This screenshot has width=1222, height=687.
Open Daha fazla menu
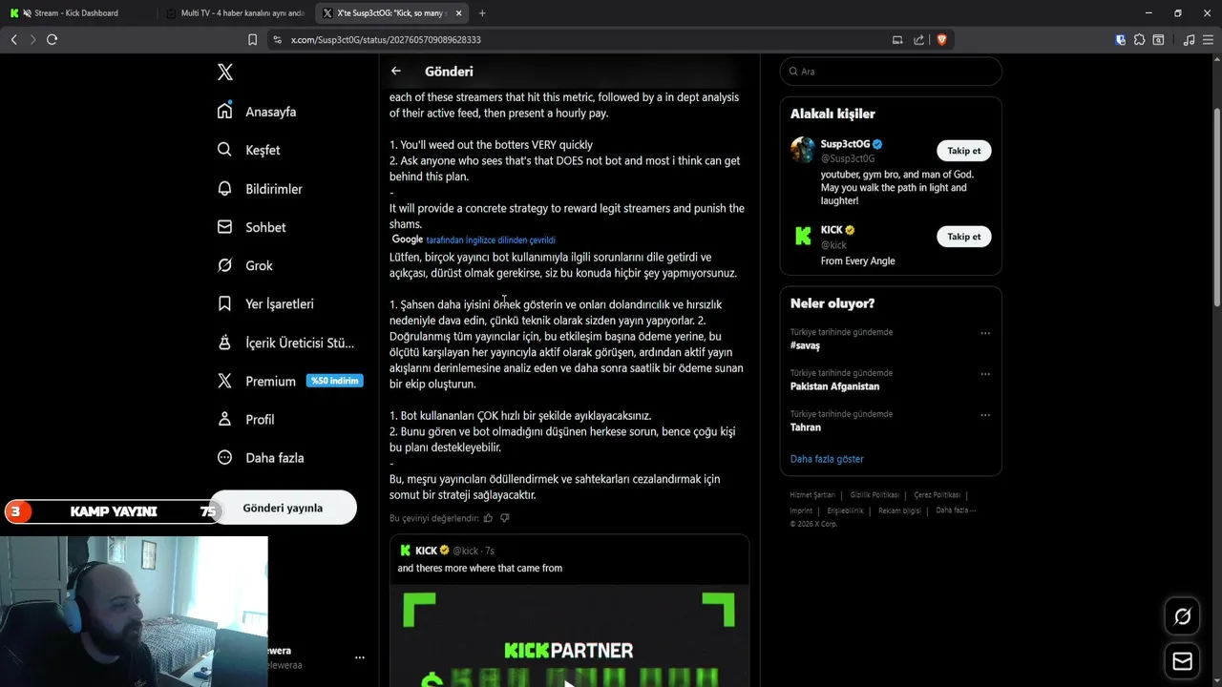click(261, 458)
